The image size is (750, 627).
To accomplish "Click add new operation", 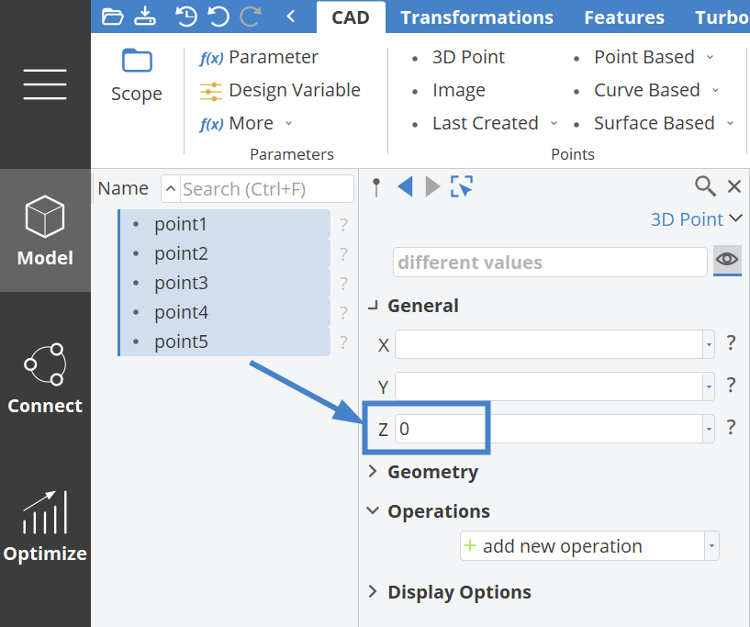I will 582,545.
